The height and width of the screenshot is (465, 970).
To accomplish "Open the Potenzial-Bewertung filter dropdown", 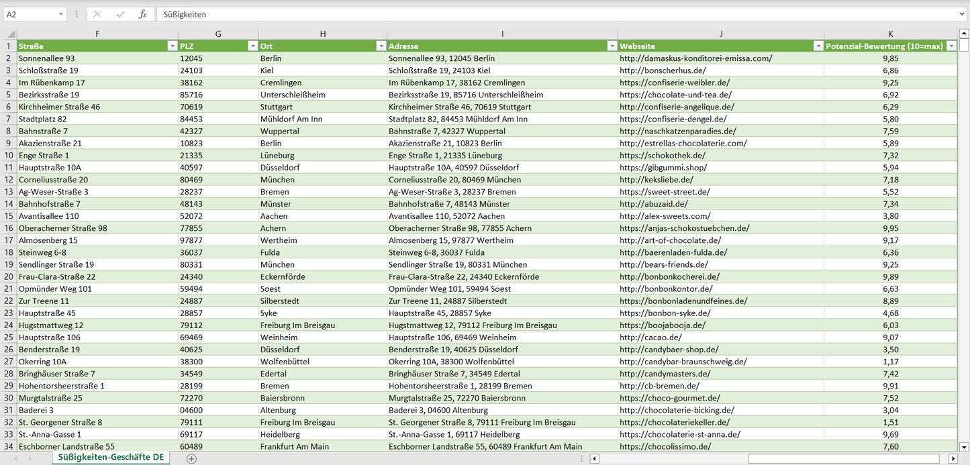I will (951, 46).
